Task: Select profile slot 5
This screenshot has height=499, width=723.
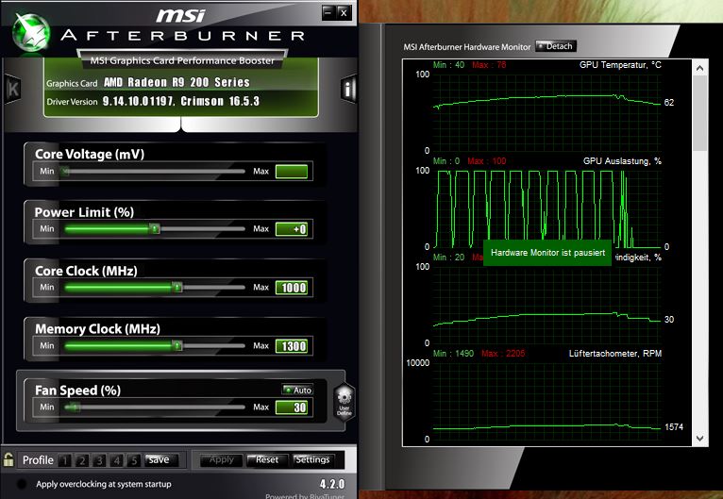Action: pos(133,459)
